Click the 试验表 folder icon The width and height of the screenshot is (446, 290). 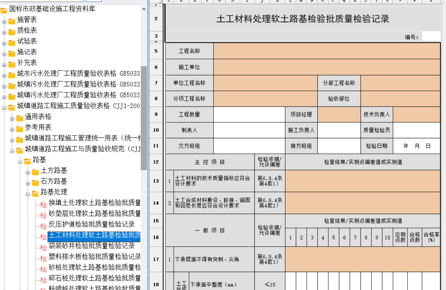pos(12,42)
